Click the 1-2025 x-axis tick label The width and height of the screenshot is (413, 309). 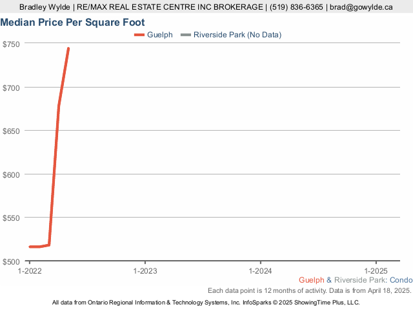(376, 271)
